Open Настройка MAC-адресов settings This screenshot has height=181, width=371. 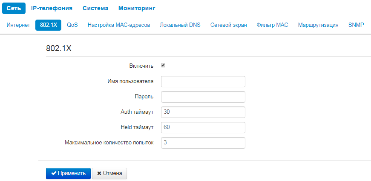(x=119, y=25)
